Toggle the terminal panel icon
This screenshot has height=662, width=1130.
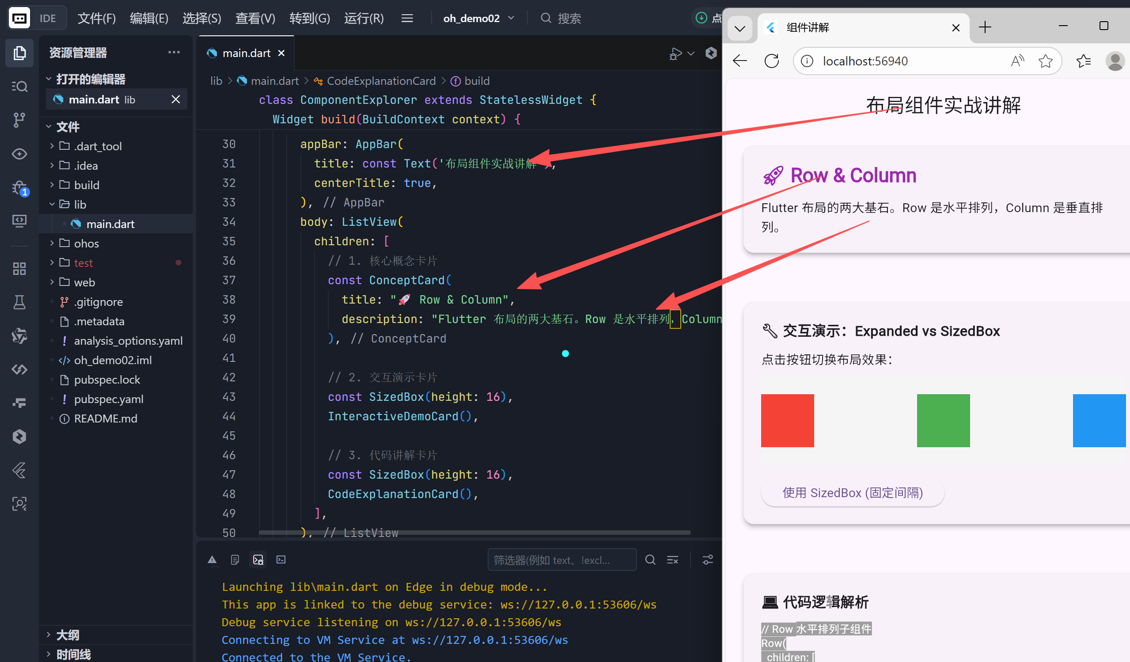pyautogui.click(x=281, y=559)
